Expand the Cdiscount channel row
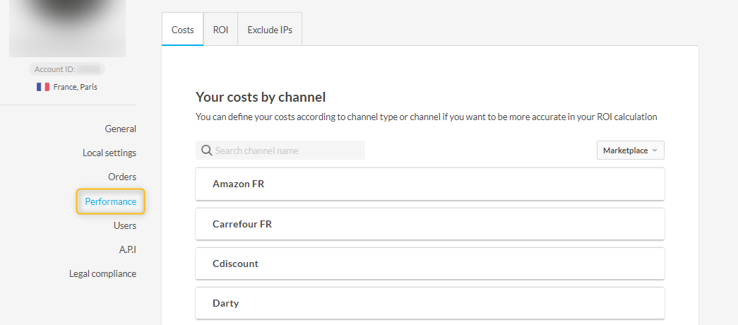Viewport: 738px width, 325px height. pos(429,264)
